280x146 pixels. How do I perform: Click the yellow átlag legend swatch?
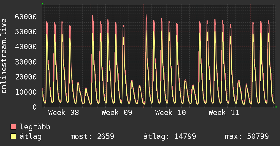coord(13,136)
